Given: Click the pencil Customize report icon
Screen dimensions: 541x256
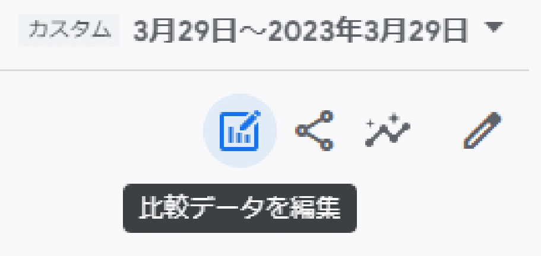Looking at the screenshot, I should [x=482, y=130].
